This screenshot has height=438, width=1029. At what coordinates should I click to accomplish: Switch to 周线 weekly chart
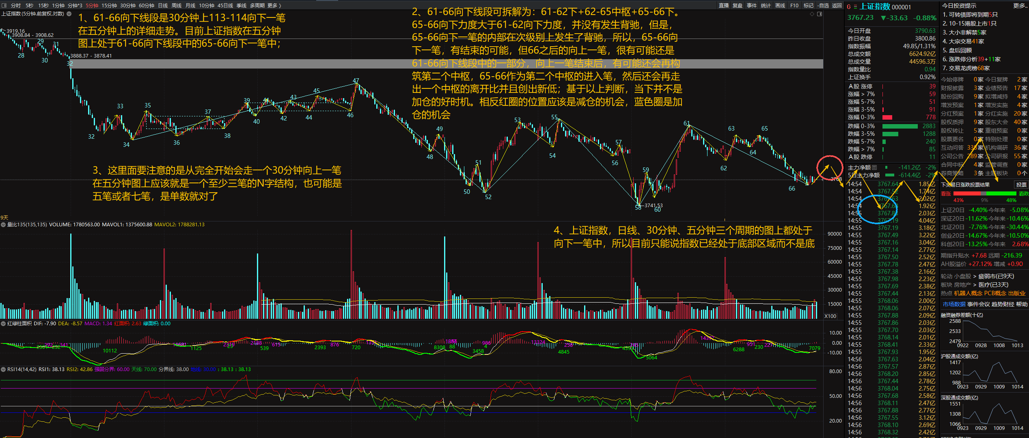coord(177,6)
